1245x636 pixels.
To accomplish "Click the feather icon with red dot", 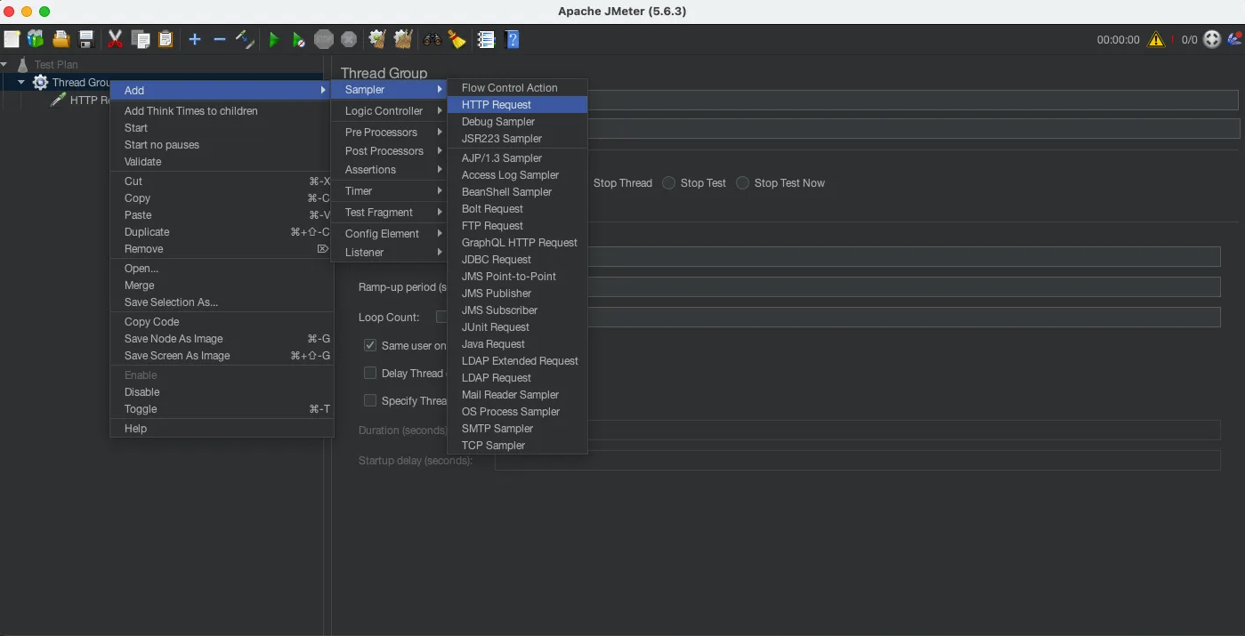I will pyautogui.click(x=1234, y=39).
